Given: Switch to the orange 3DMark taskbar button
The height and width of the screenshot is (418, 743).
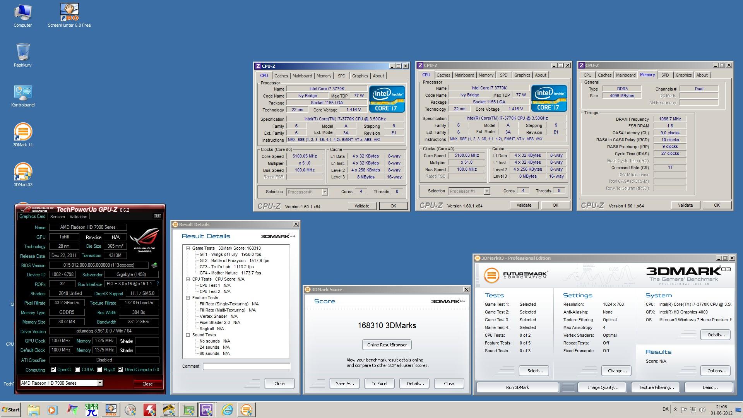Looking at the screenshot, I should coord(247,410).
